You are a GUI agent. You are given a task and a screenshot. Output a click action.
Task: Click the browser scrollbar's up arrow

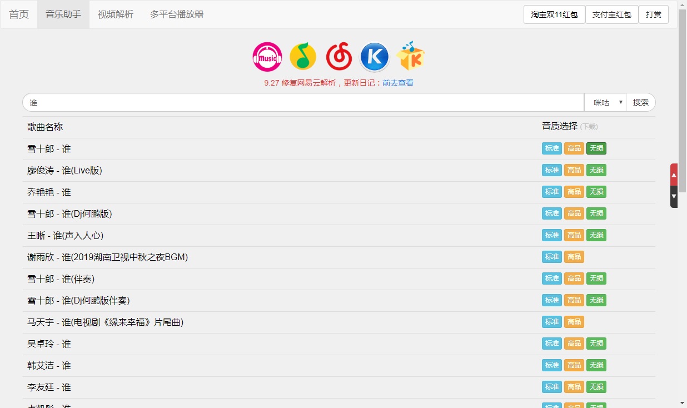[682, 4]
